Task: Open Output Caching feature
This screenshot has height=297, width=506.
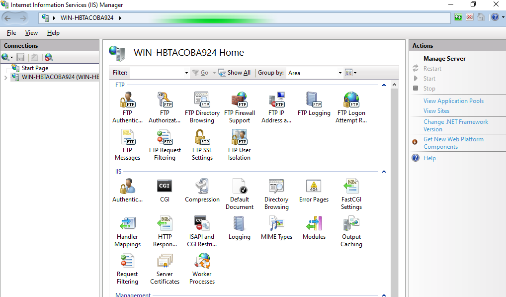Action: 351,231
